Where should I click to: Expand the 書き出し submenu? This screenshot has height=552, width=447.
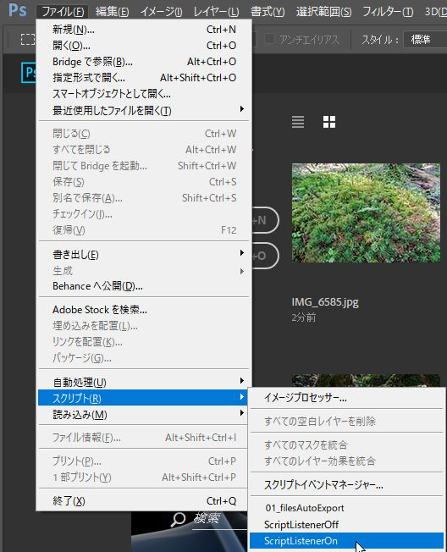(x=144, y=254)
